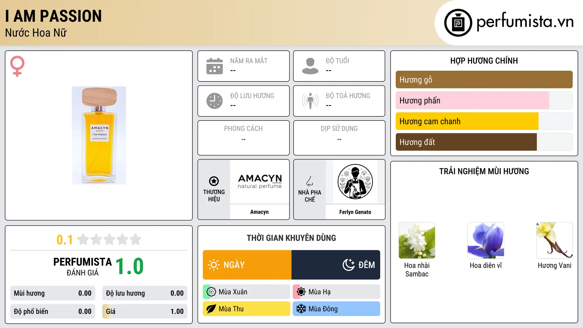583x328 pixels.
Task: Click the Hợp hương chính heading
Action: (x=484, y=61)
